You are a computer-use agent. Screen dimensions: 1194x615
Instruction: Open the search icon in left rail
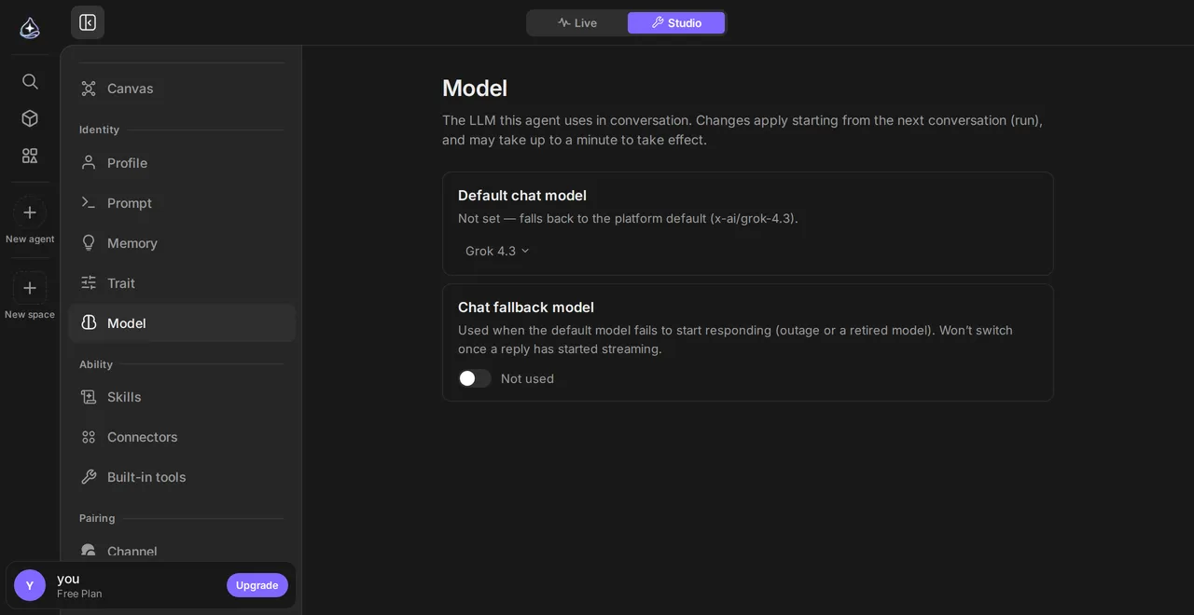30,81
